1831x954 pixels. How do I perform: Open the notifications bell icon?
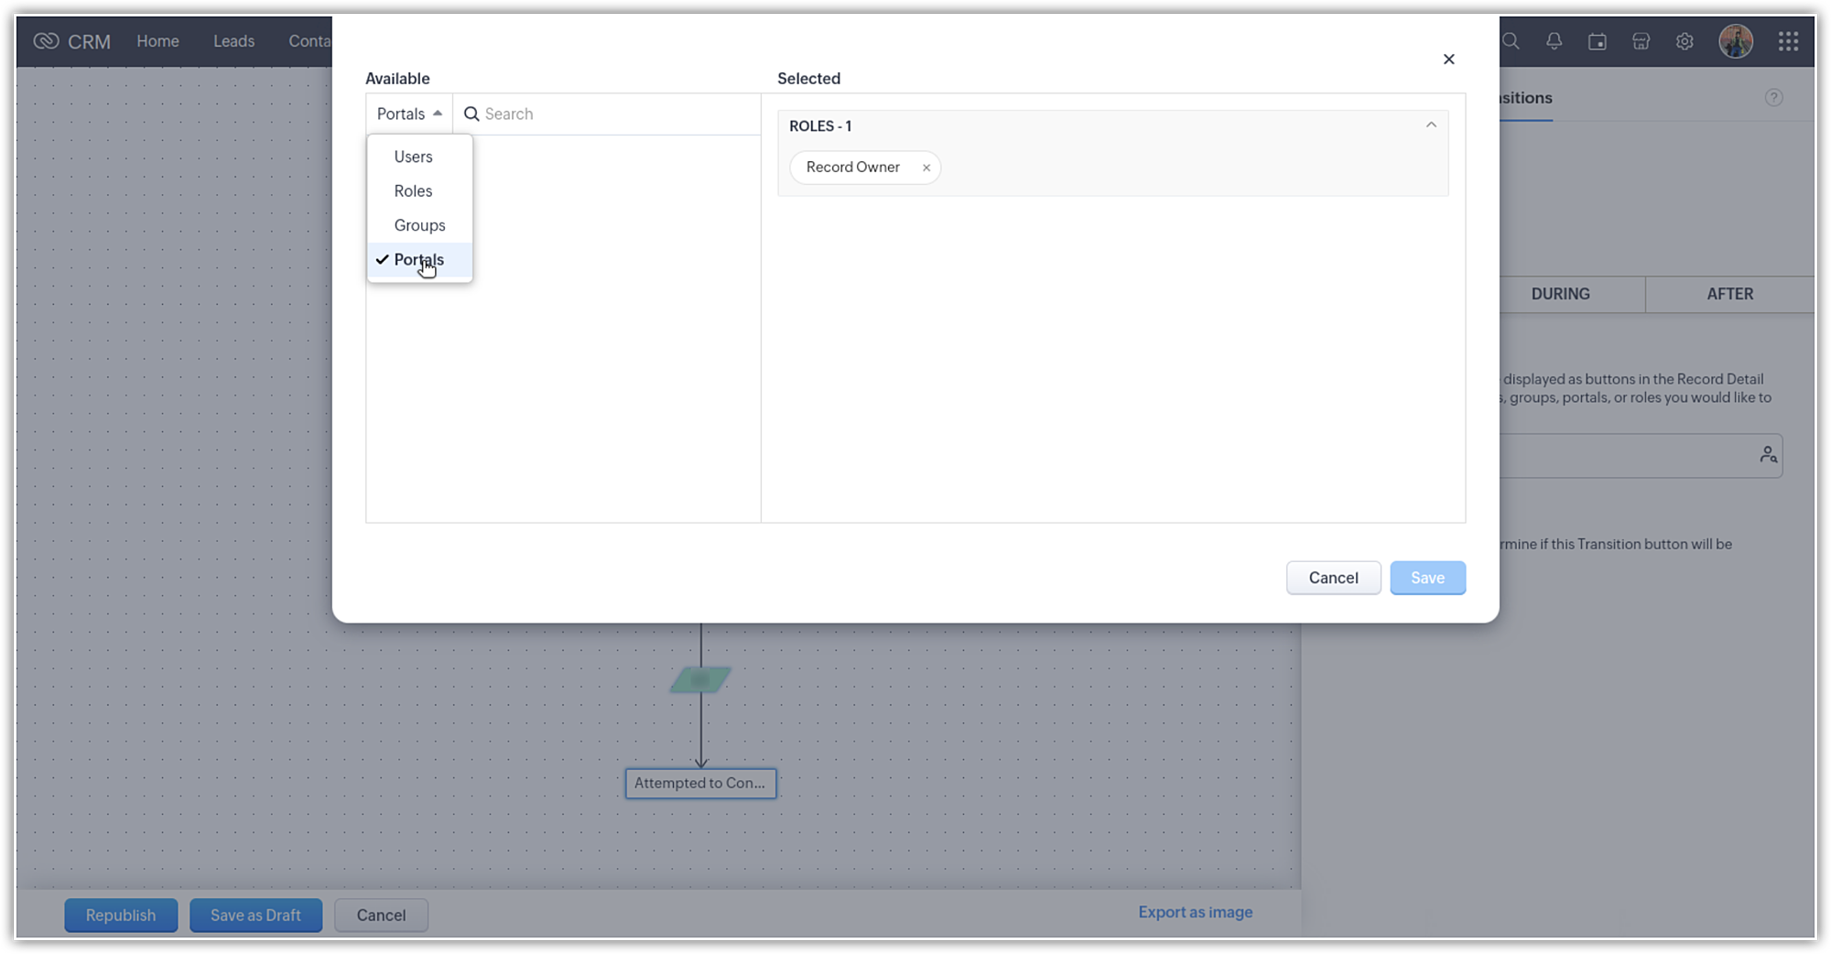(x=1554, y=41)
